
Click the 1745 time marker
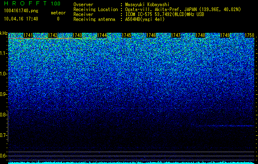point(126,35)
